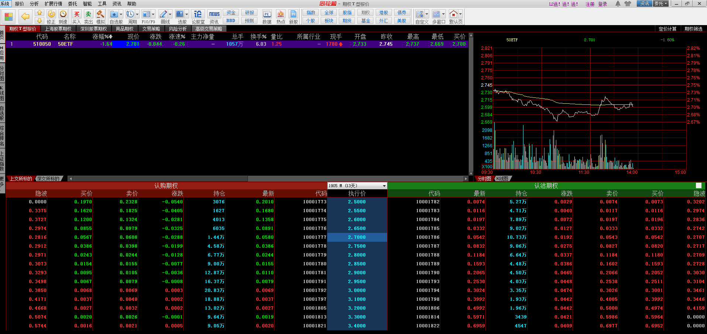This screenshot has height=334, width=707.
Task: Select the 分时图 side tab
Action: 2,73
